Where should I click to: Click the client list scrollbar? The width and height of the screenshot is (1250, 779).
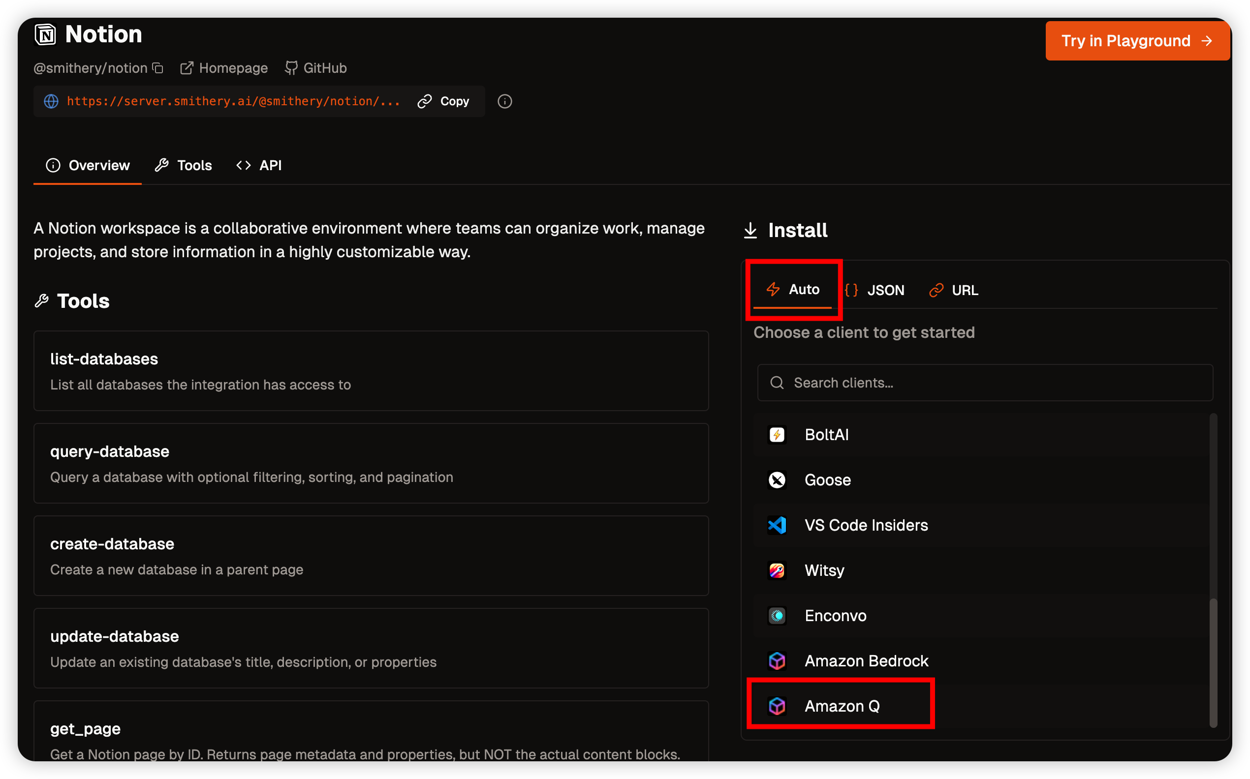(1213, 662)
